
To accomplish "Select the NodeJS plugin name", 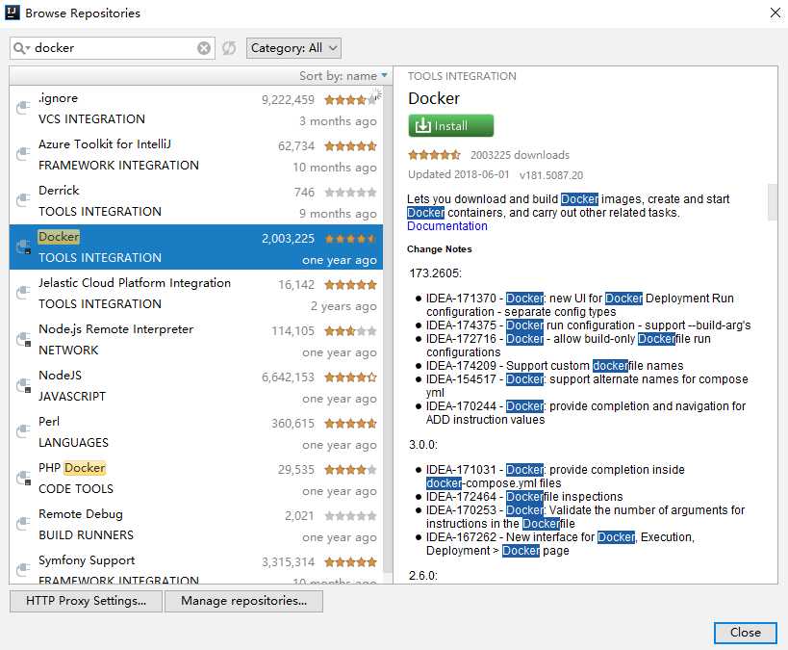I will [61, 376].
